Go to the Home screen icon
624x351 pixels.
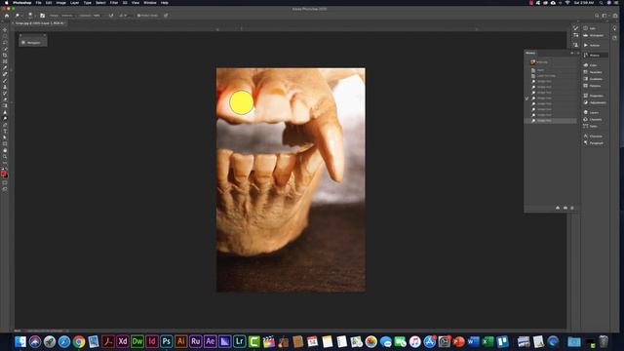[7, 16]
